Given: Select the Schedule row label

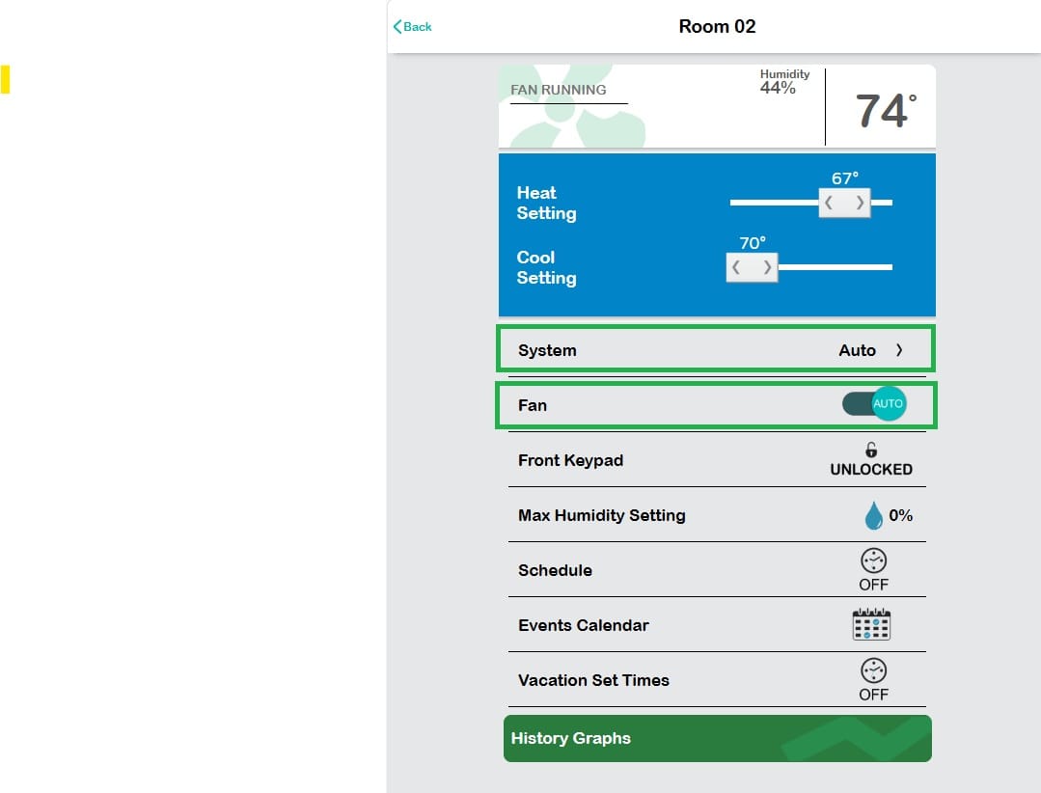Looking at the screenshot, I should (555, 570).
